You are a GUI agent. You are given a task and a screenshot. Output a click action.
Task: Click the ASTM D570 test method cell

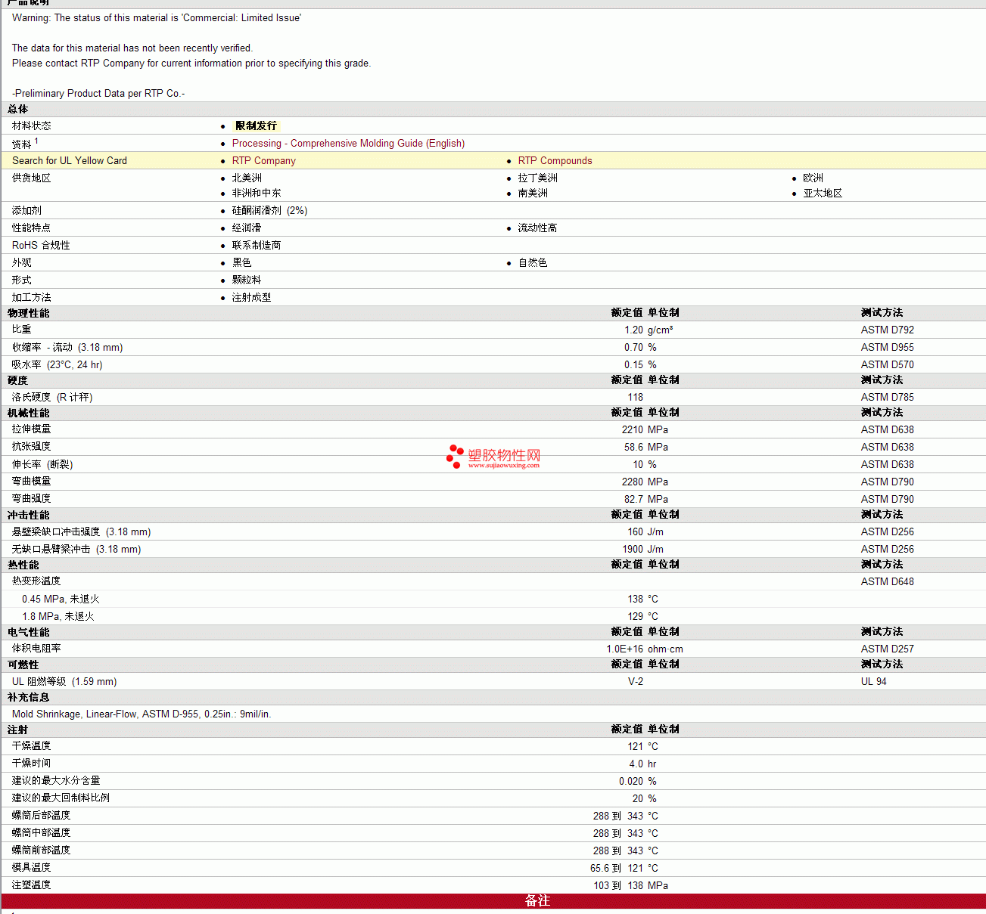pyautogui.click(x=887, y=365)
